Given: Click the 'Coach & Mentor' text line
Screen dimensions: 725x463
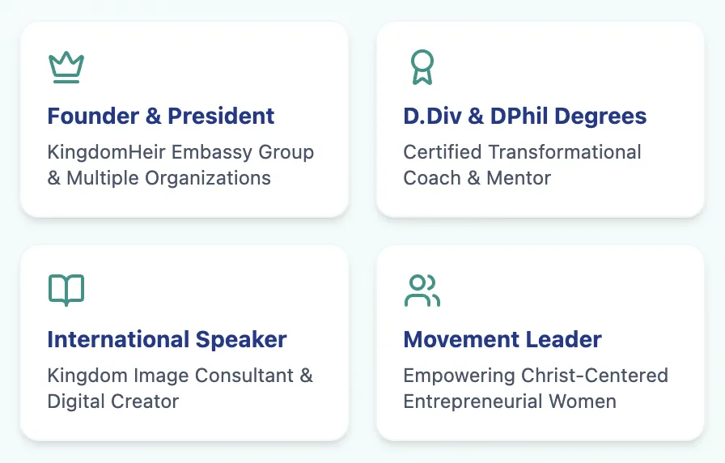Looking at the screenshot, I should [x=477, y=178].
